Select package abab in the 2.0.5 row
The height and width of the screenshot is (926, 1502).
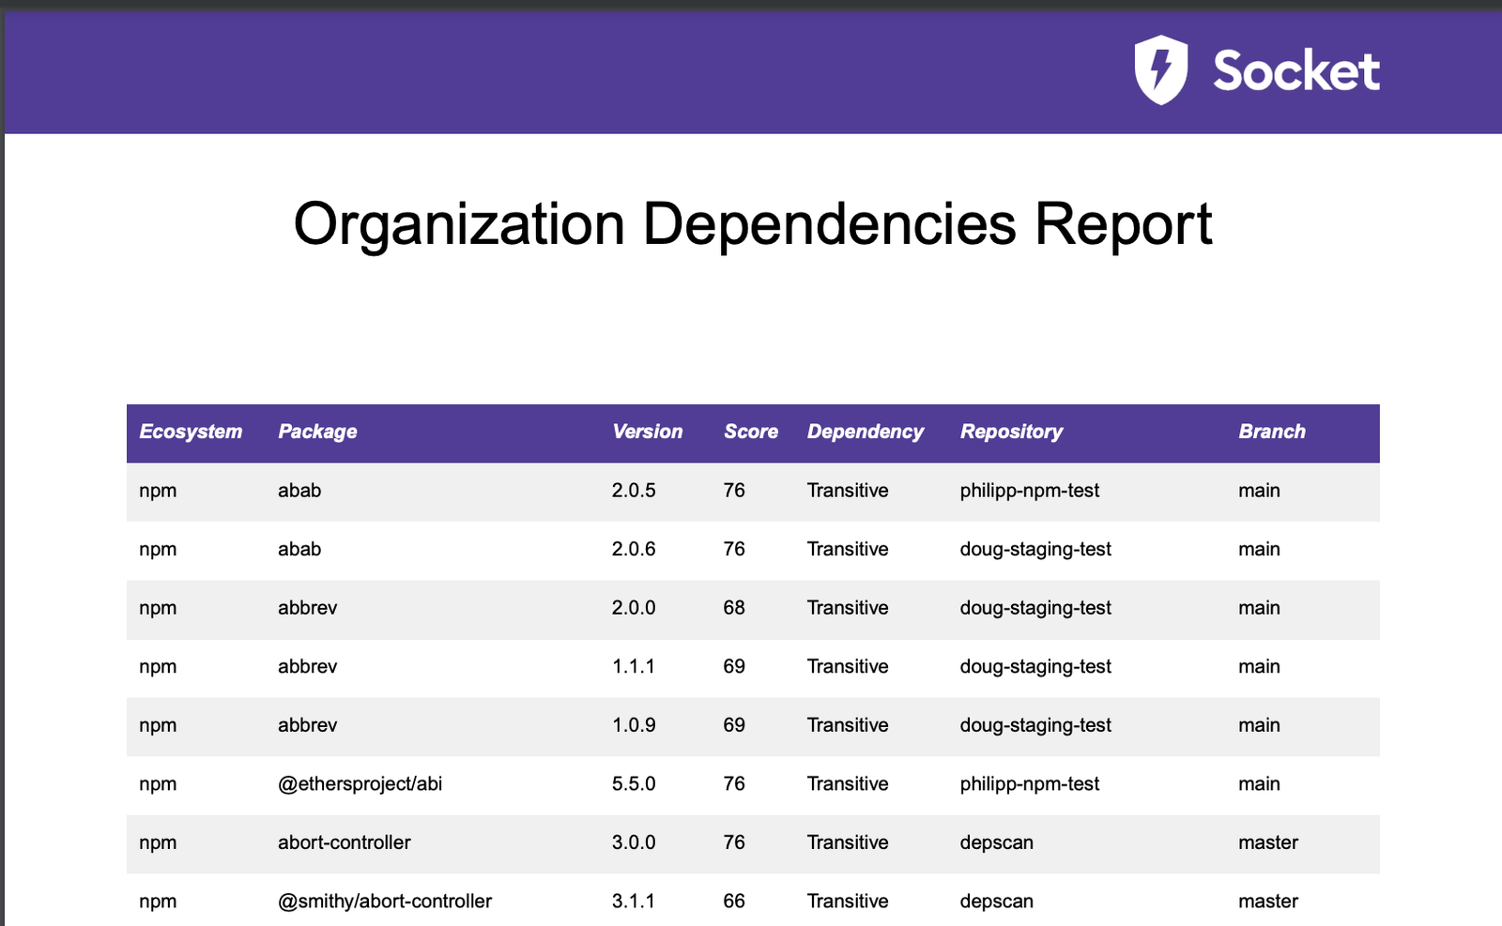tap(299, 491)
